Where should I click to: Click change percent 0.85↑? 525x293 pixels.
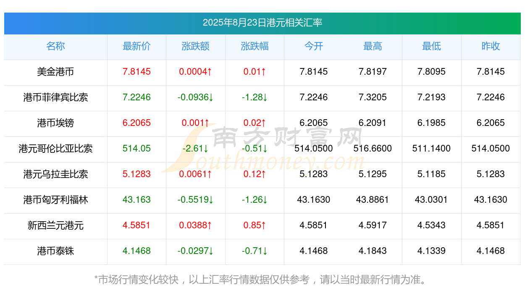(255, 225)
